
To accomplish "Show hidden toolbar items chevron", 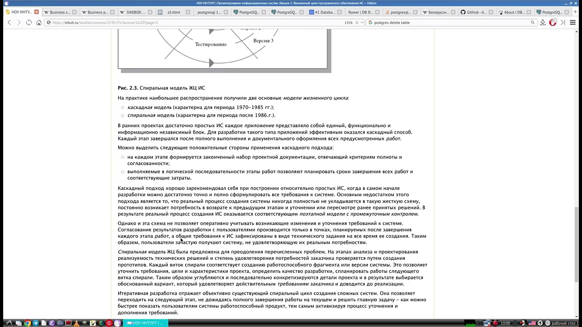I will click(x=562, y=22).
